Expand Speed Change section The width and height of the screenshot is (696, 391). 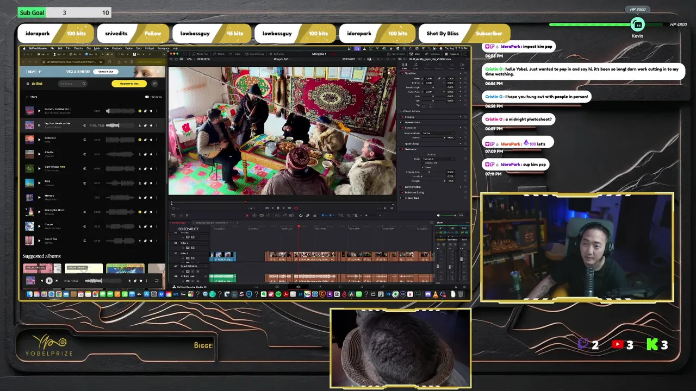pos(412,143)
